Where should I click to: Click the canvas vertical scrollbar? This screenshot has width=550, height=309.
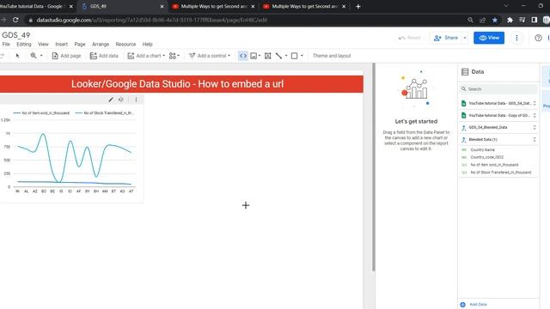tap(374, 167)
